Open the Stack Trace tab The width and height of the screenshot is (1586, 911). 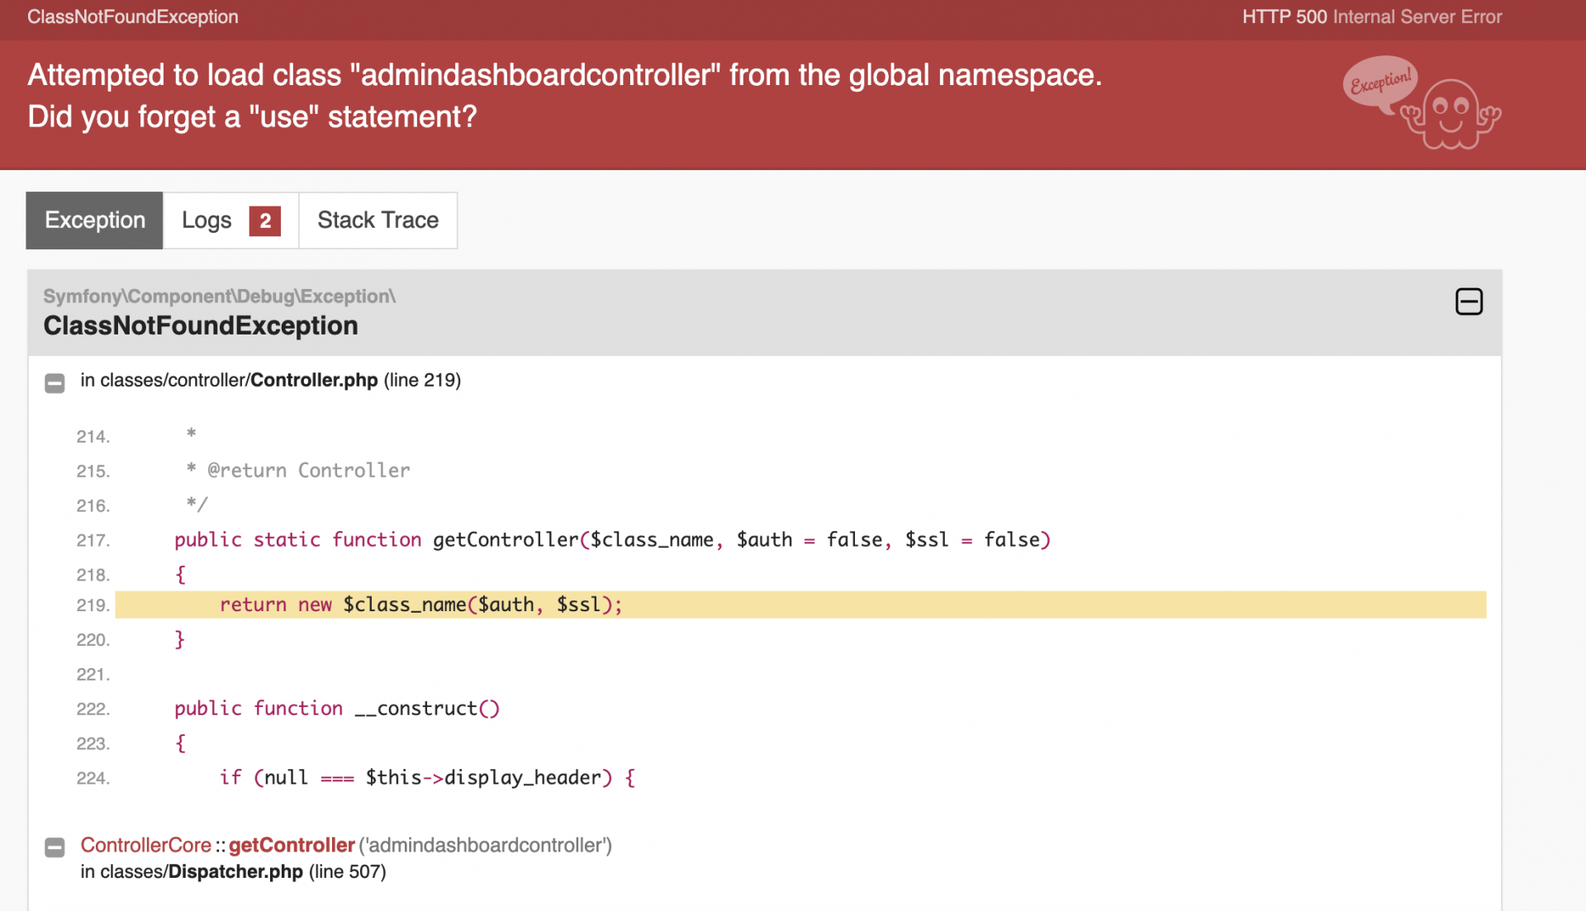click(378, 221)
